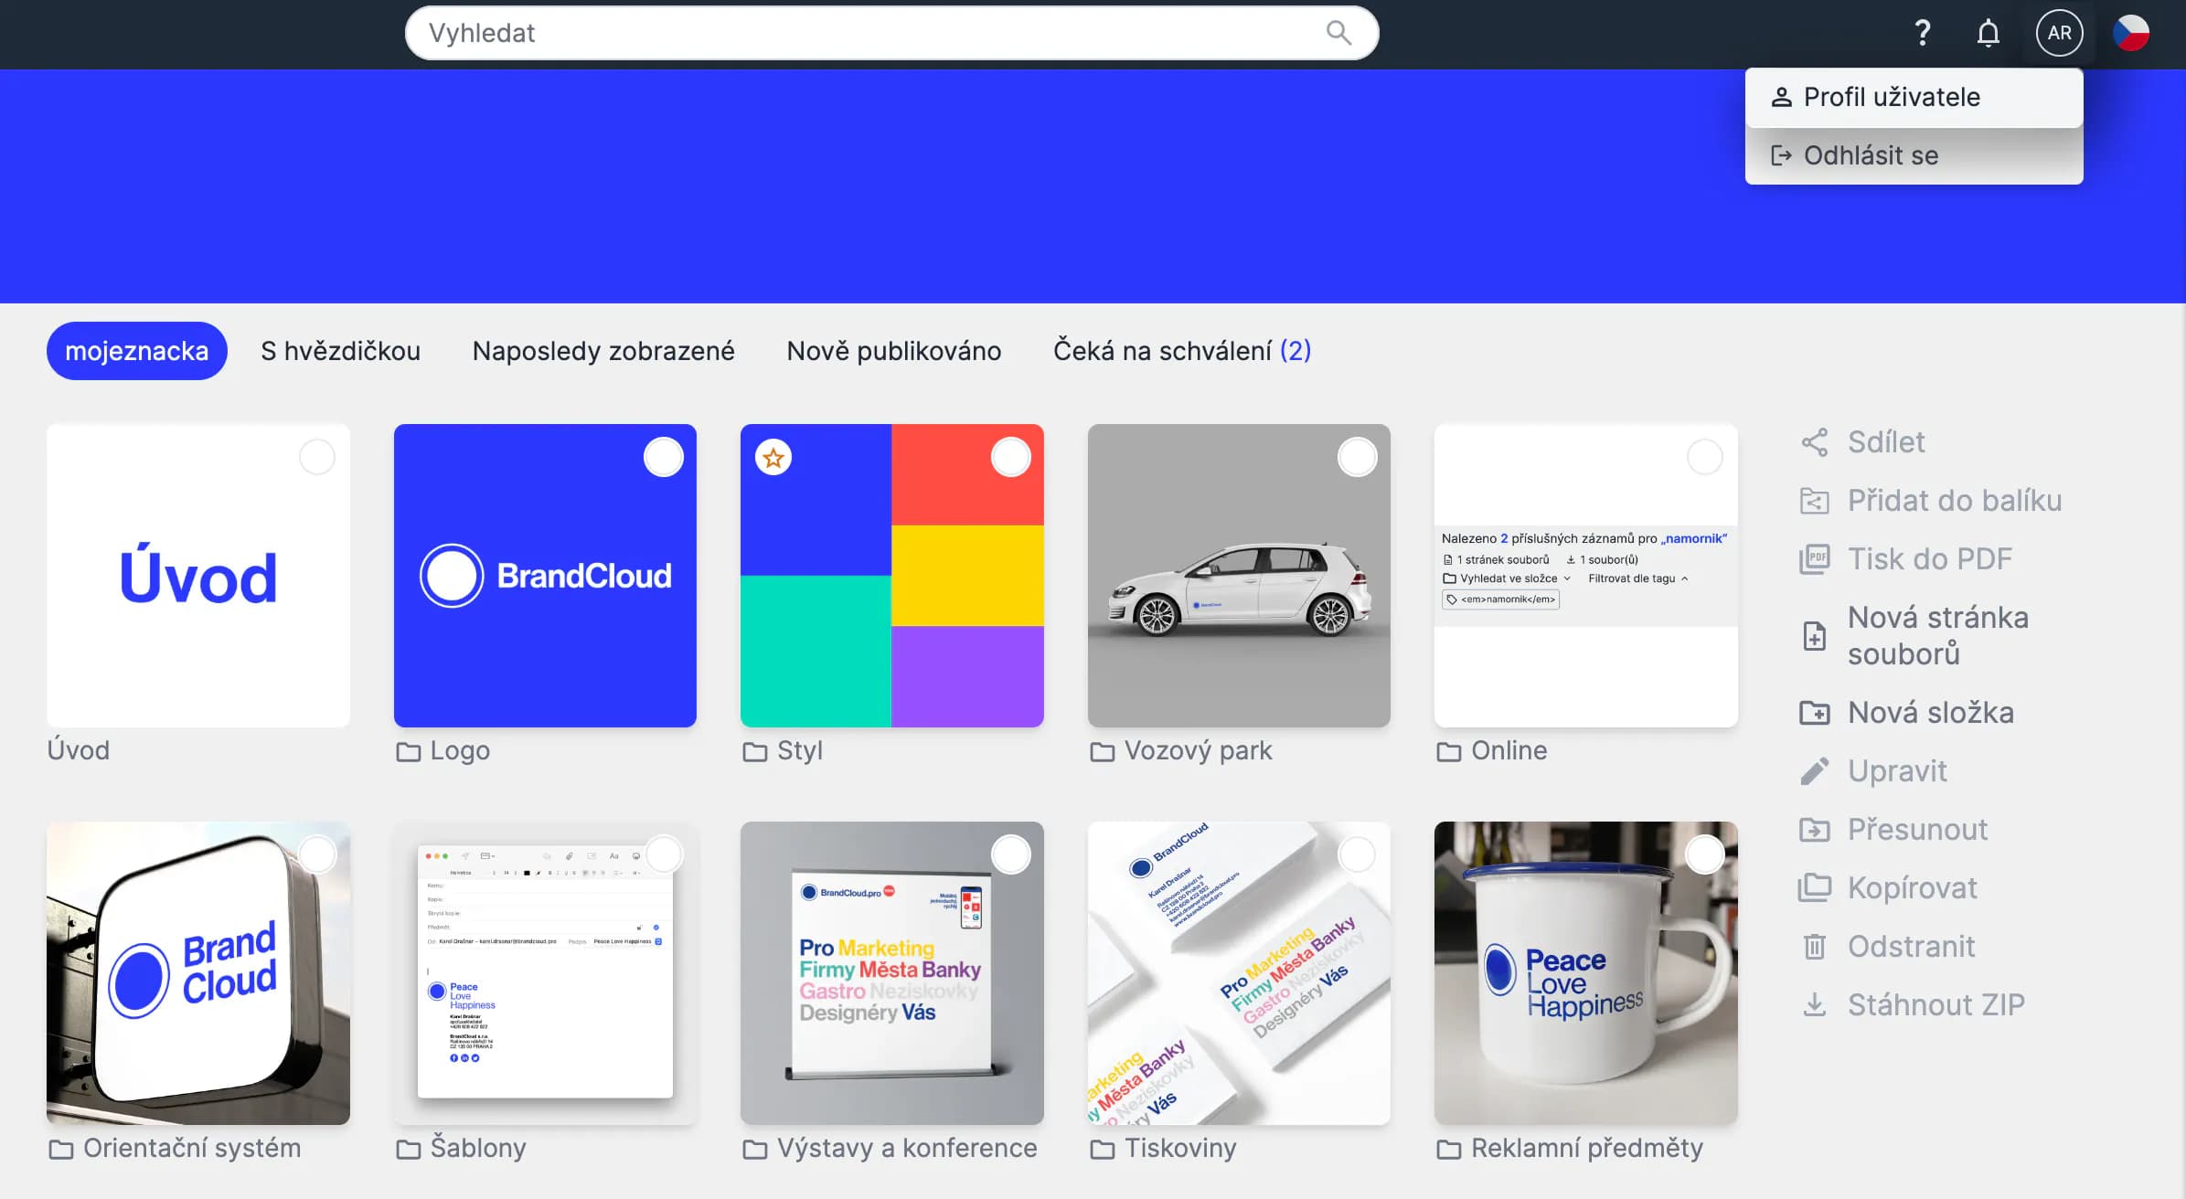Click Nová stránka souborů file-plus icon
The height and width of the screenshot is (1199, 2186).
1814,636
